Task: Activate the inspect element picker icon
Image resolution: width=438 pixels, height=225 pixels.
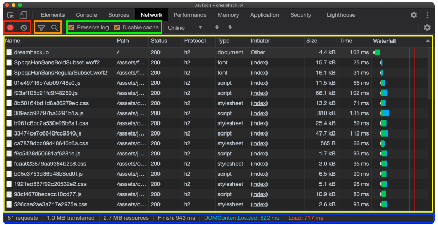Action: pos(10,15)
